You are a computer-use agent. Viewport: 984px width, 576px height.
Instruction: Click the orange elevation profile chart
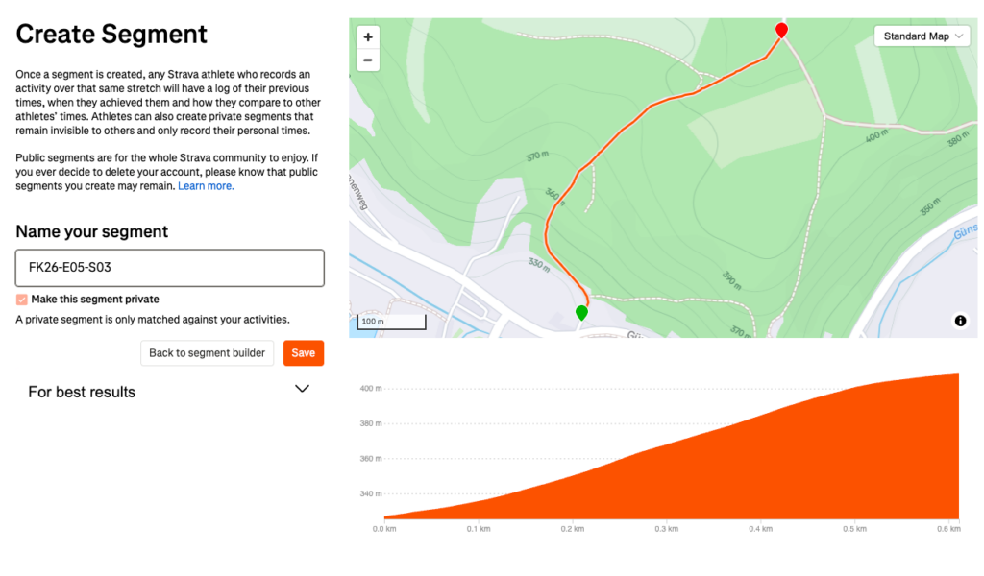click(x=721, y=470)
